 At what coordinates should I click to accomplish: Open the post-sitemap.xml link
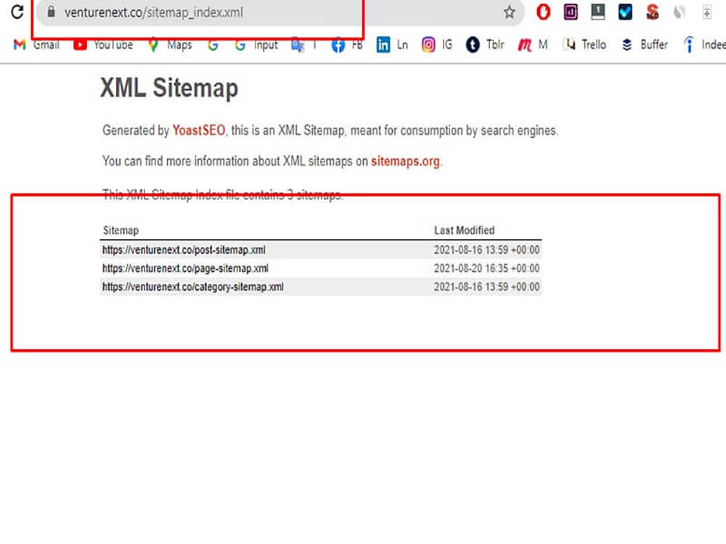[184, 250]
